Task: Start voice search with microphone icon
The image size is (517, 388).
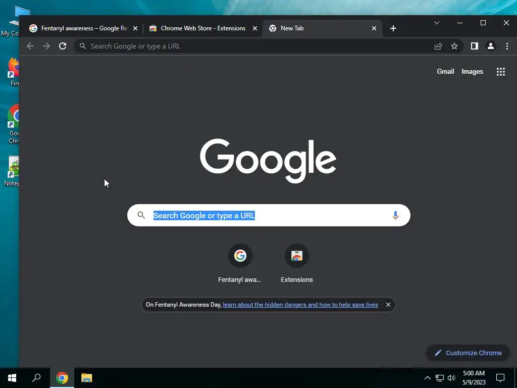Action: (395, 215)
